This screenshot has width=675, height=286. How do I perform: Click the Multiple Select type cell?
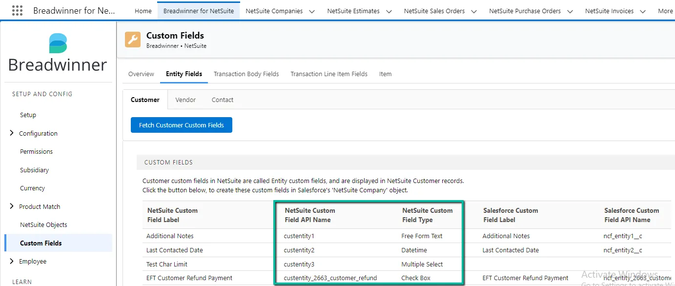(422, 265)
